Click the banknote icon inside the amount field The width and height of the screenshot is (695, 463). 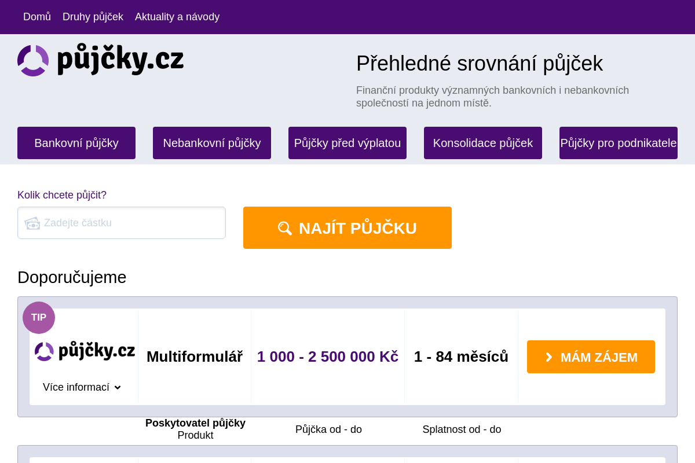[x=32, y=223]
